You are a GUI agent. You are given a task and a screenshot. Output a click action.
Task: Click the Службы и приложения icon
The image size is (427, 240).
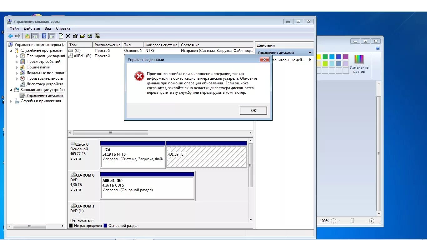(17, 101)
